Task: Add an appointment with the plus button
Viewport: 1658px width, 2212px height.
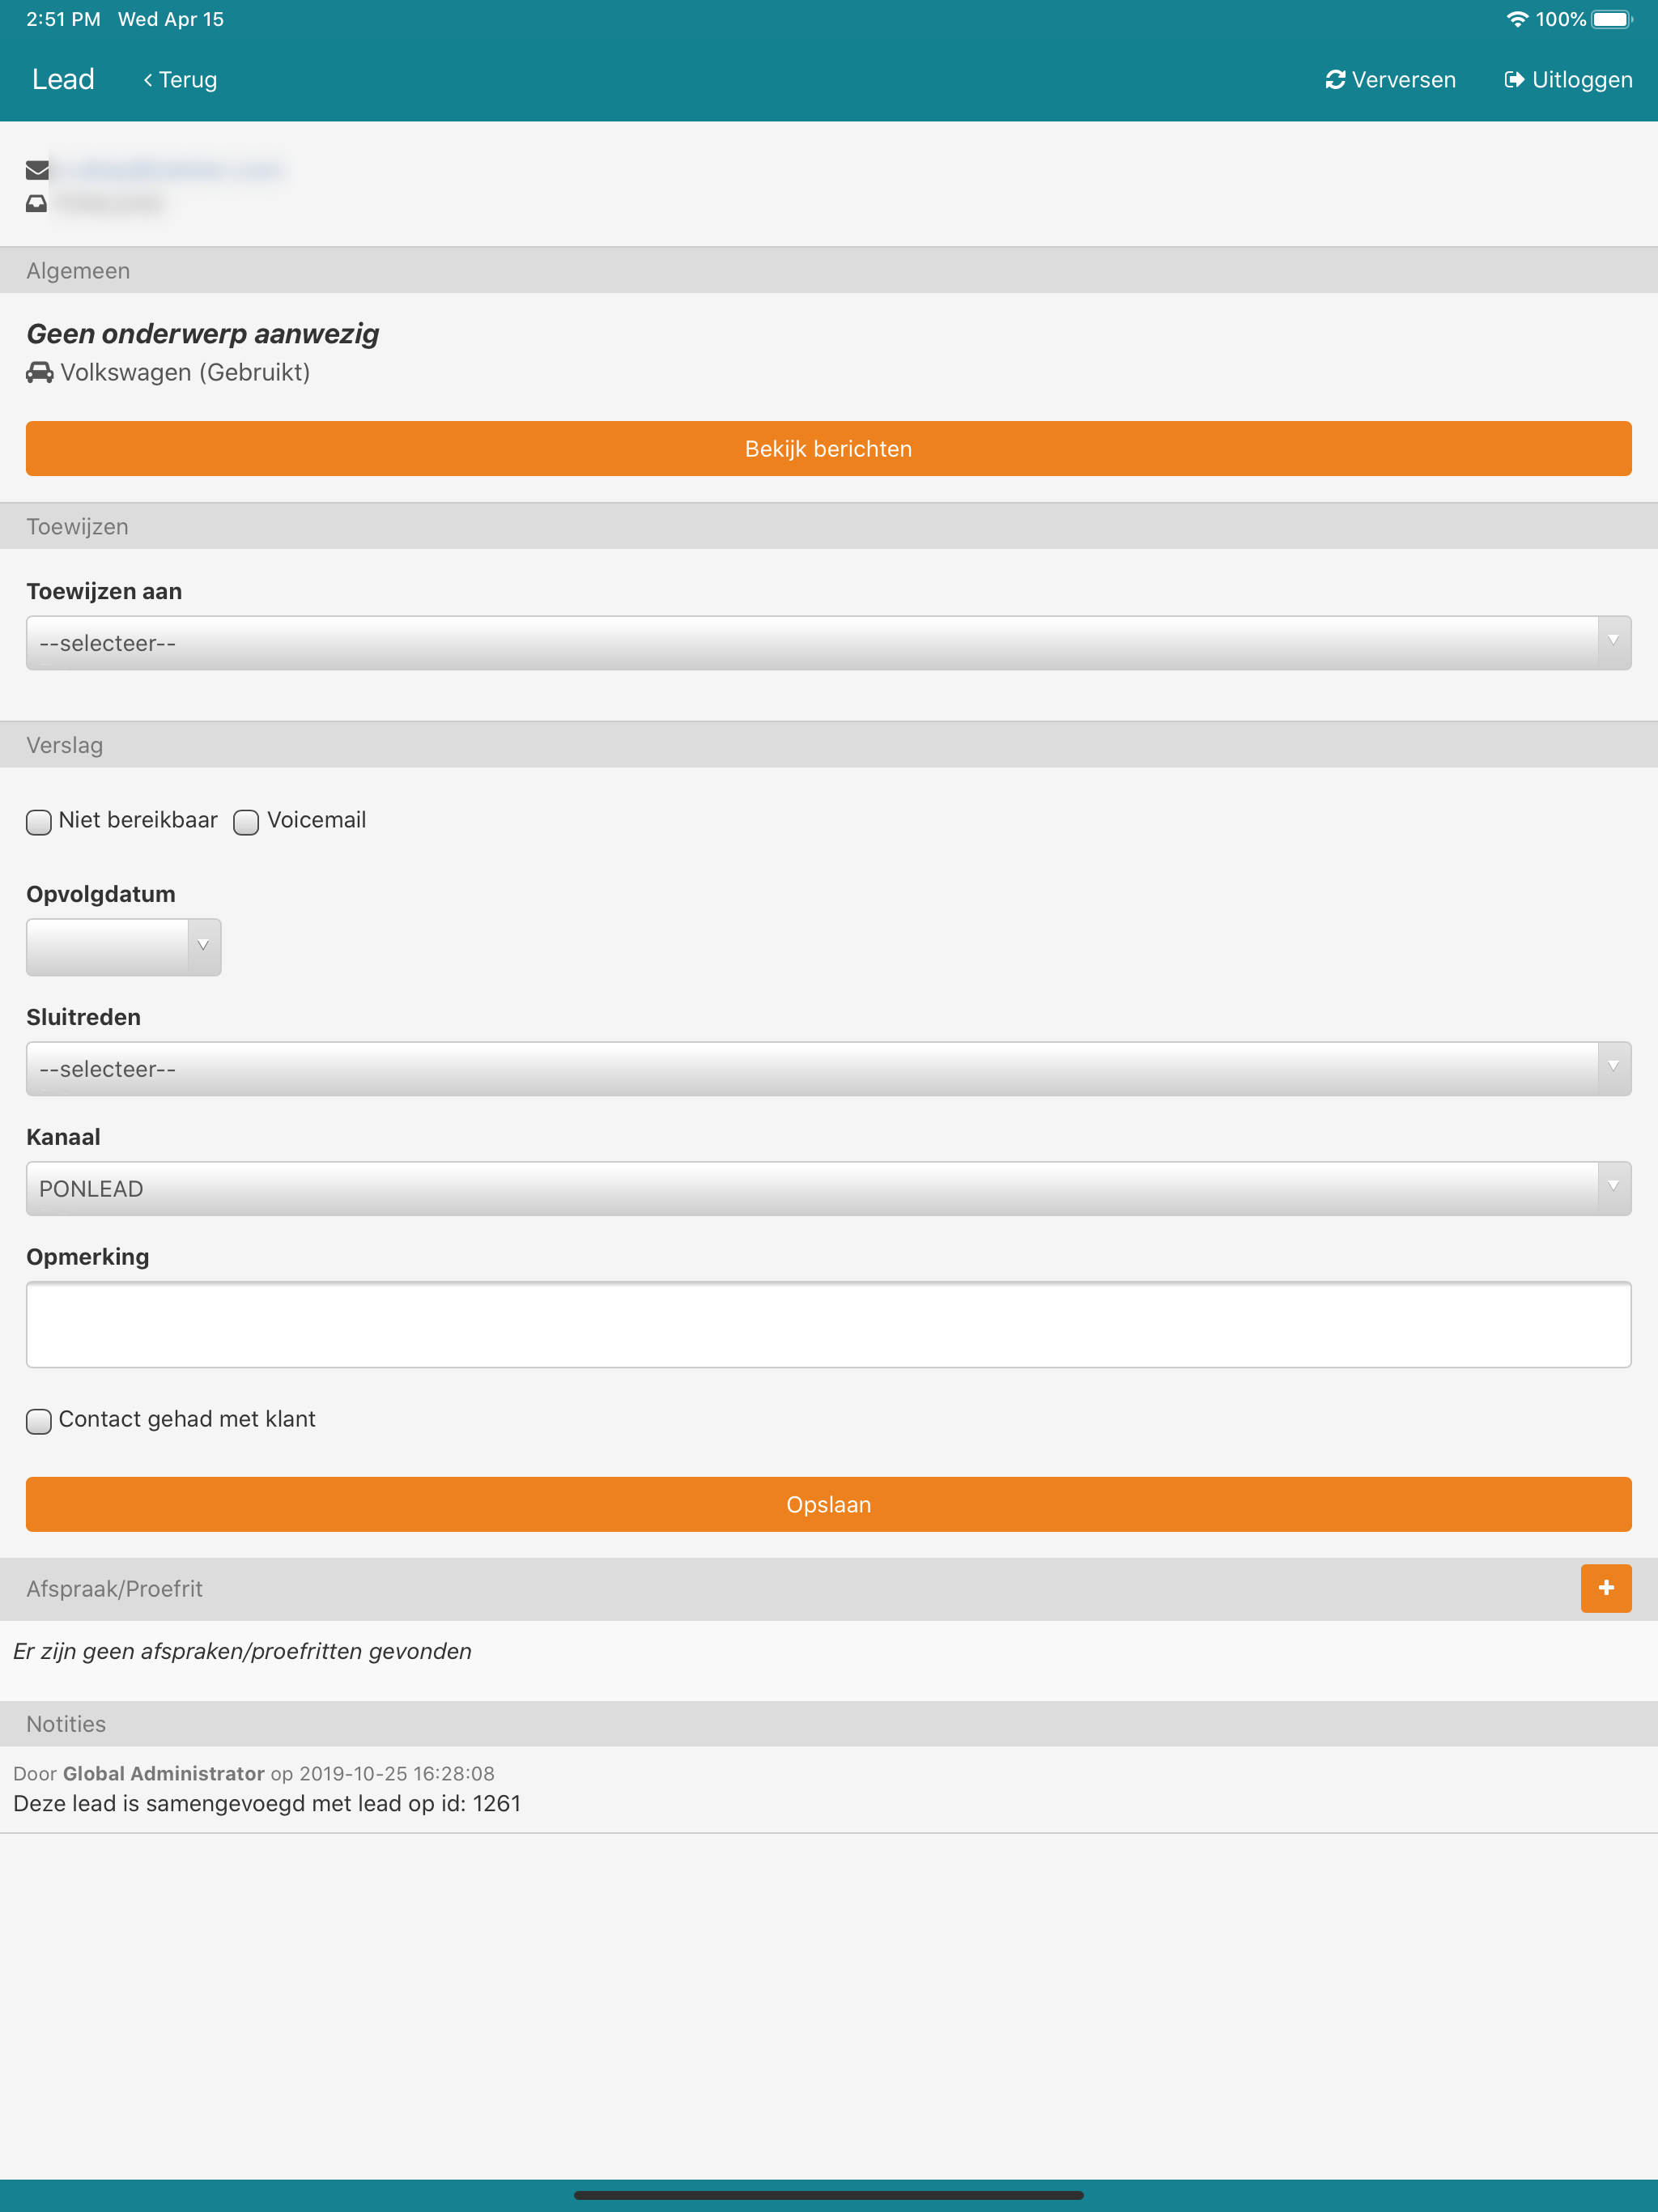Action: (x=1606, y=1588)
